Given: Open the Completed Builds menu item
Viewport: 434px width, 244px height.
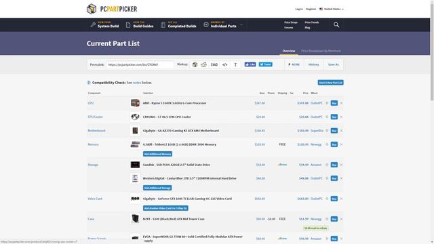Looking at the screenshot, I should pos(178,25).
